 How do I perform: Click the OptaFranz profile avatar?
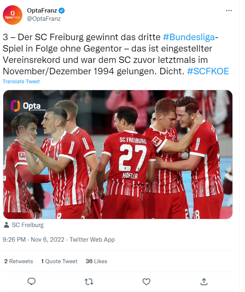[x=13, y=15]
